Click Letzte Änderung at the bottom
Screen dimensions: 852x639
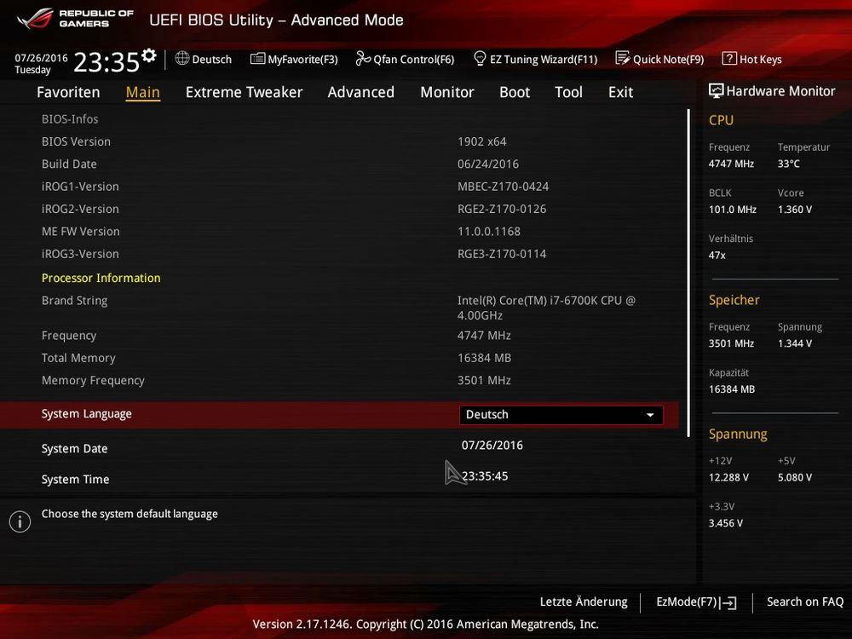pos(584,602)
